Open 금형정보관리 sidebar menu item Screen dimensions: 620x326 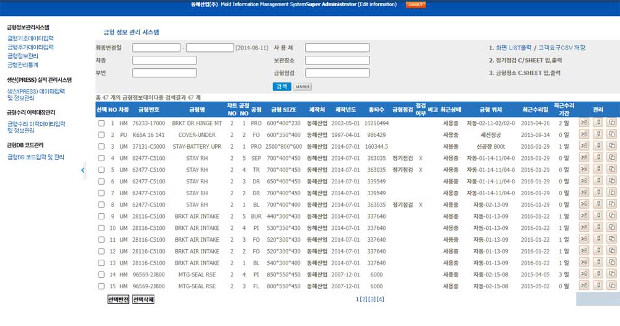point(23,56)
